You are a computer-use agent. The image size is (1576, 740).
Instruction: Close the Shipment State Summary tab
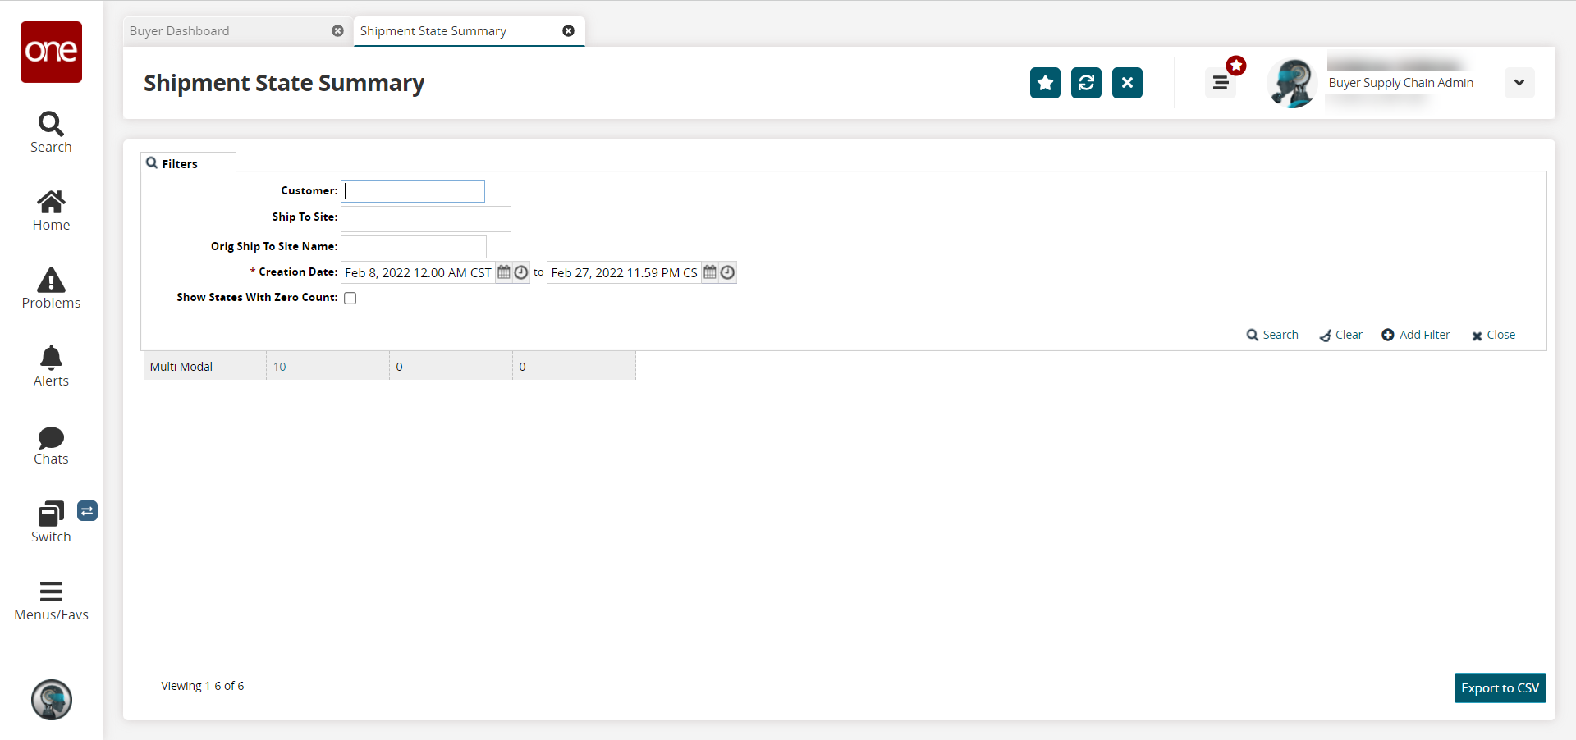(x=568, y=30)
